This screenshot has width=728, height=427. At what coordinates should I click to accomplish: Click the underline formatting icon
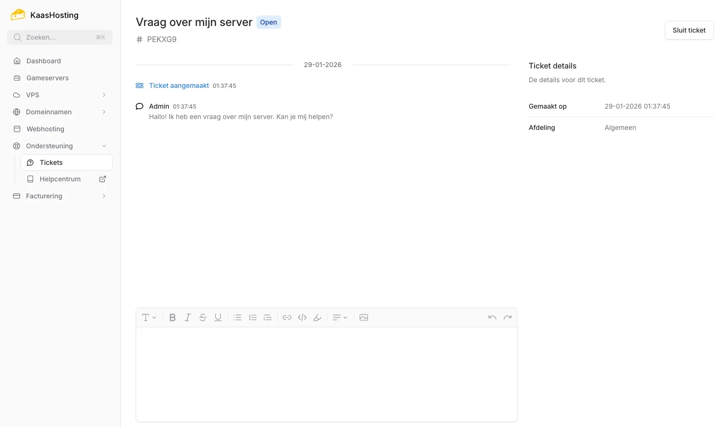(218, 317)
